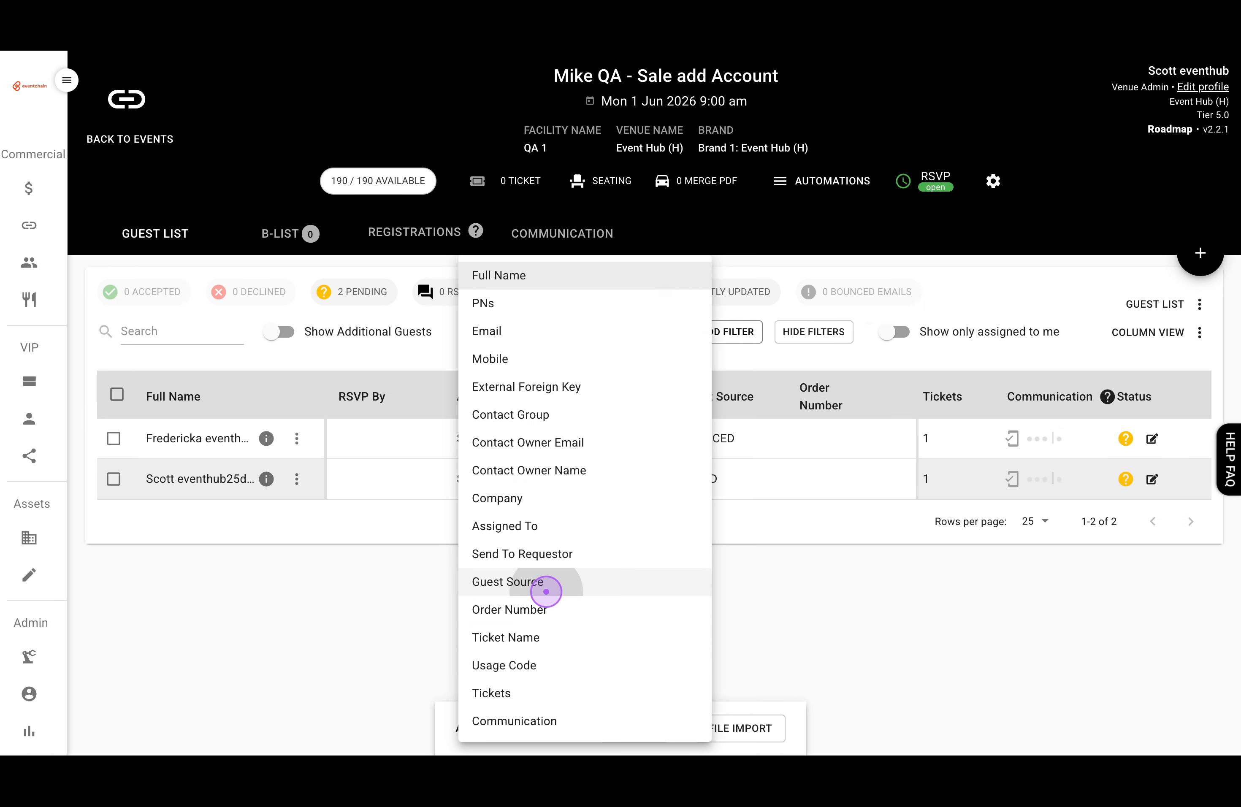Open Automations button

coord(821,181)
